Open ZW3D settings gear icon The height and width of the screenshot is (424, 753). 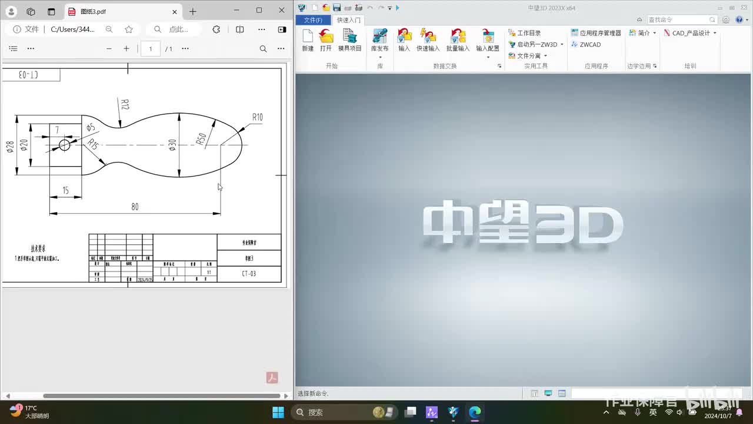coord(727,19)
